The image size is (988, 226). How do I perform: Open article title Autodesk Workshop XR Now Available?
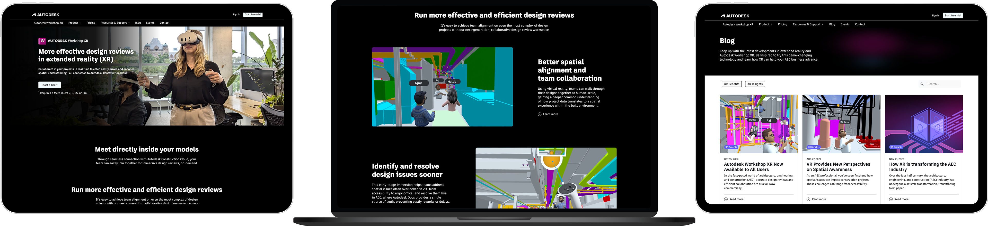coord(753,167)
